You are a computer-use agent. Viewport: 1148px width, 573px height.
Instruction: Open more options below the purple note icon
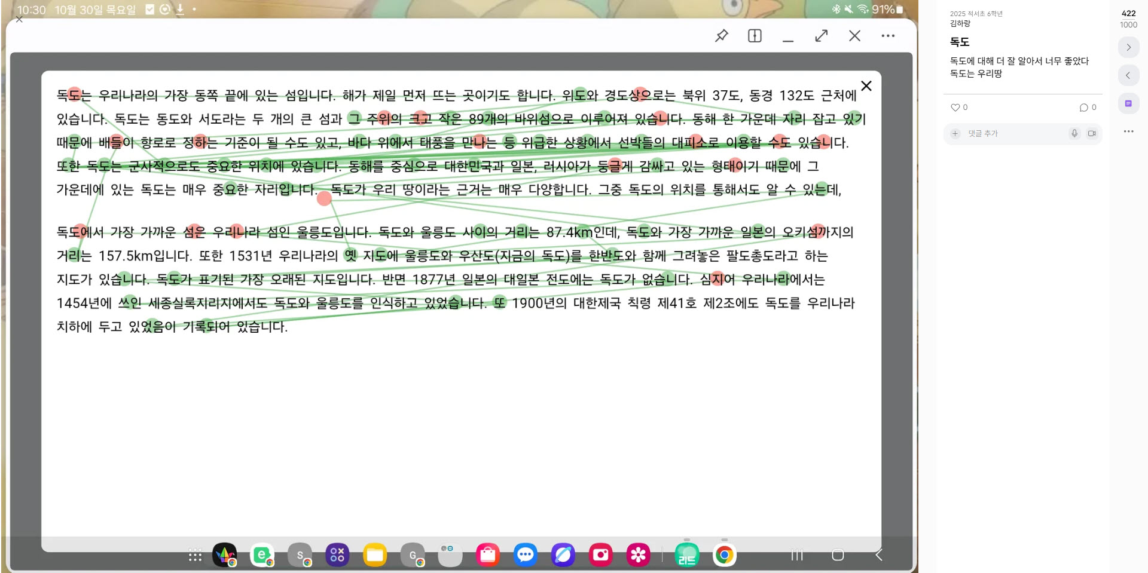pyautogui.click(x=1128, y=131)
